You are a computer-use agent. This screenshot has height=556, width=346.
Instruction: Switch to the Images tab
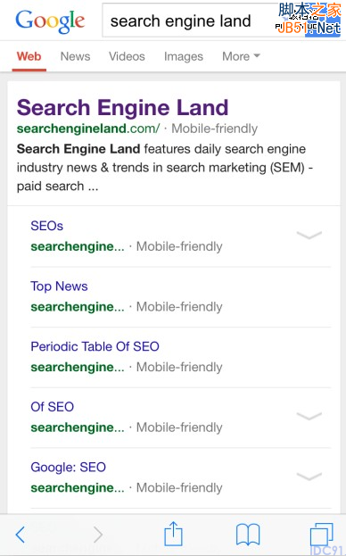[x=184, y=56]
